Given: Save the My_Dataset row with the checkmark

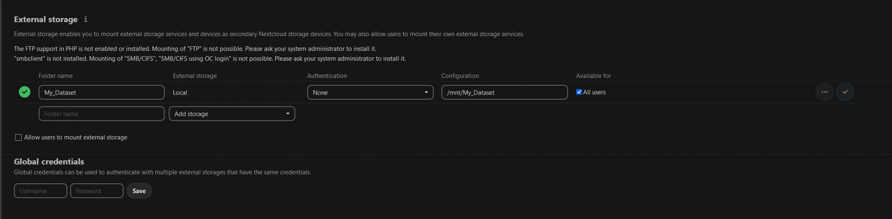Looking at the screenshot, I should [x=845, y=92].
